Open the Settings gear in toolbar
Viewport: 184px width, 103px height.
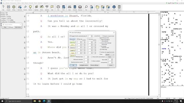click(x=14, y=8)
